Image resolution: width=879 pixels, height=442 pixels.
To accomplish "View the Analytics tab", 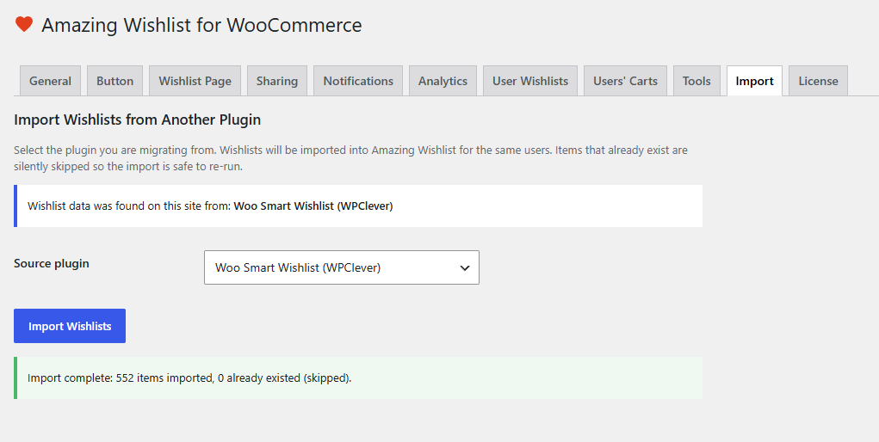I will tap(443, 81).
